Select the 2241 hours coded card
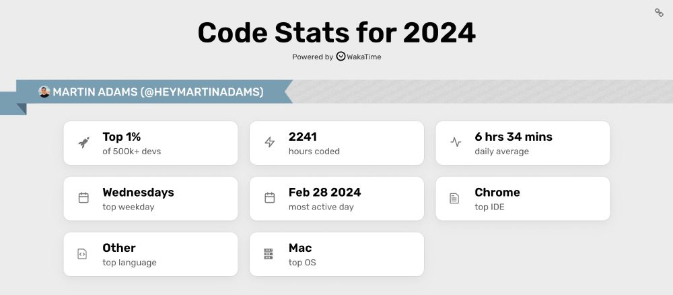The width and height of the screenshot is (673, 295). click(336, 143)
